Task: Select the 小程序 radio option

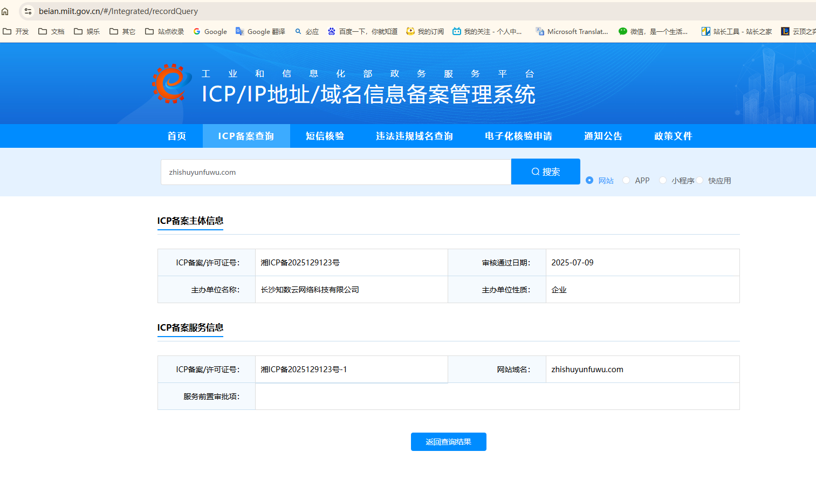Action: [663, 180]
